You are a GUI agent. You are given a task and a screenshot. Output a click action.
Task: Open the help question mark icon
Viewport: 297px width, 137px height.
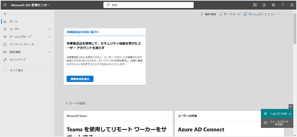coord(283,5)
